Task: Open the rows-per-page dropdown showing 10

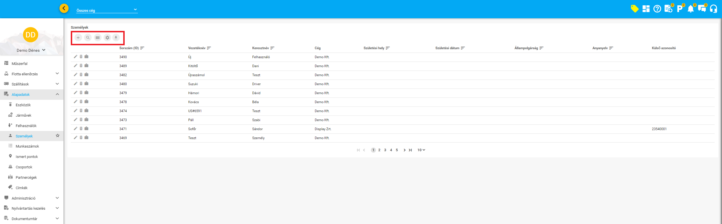Action: tap(421, 150)
